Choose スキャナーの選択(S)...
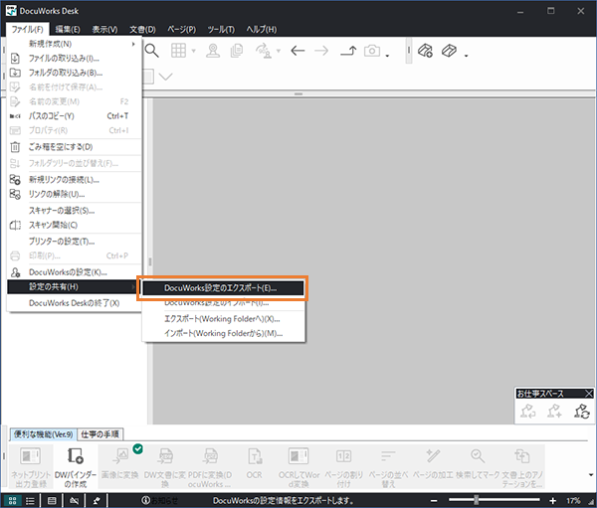 tap(75, 211)
